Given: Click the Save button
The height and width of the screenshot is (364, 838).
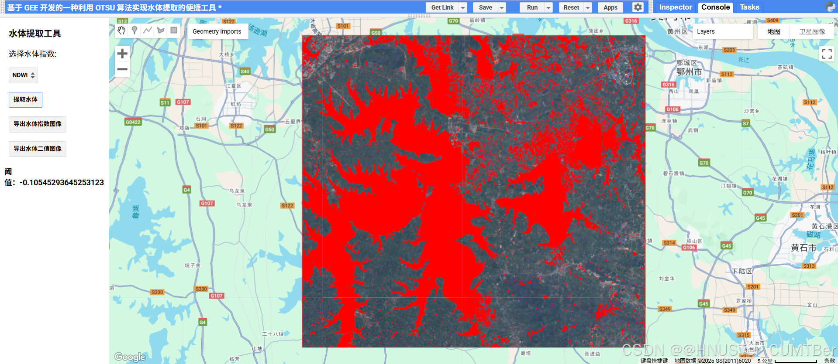Looking at the screenshot, I should (485, 7).
